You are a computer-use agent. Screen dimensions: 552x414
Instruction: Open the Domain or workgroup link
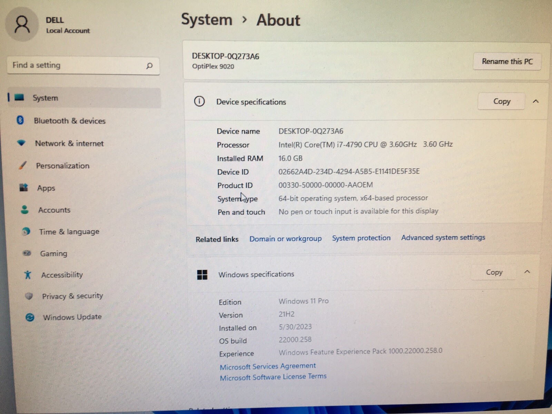pos(285,239)
